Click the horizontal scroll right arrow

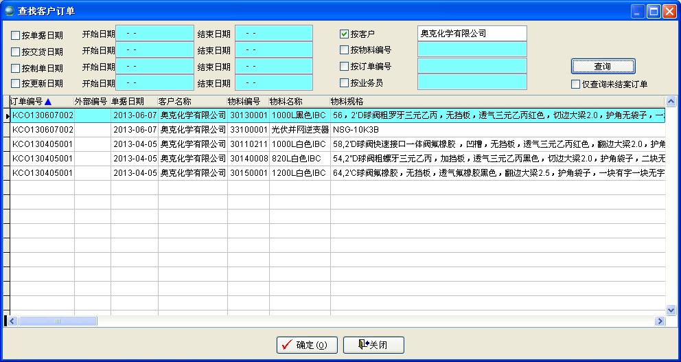[x=660, y=321]
